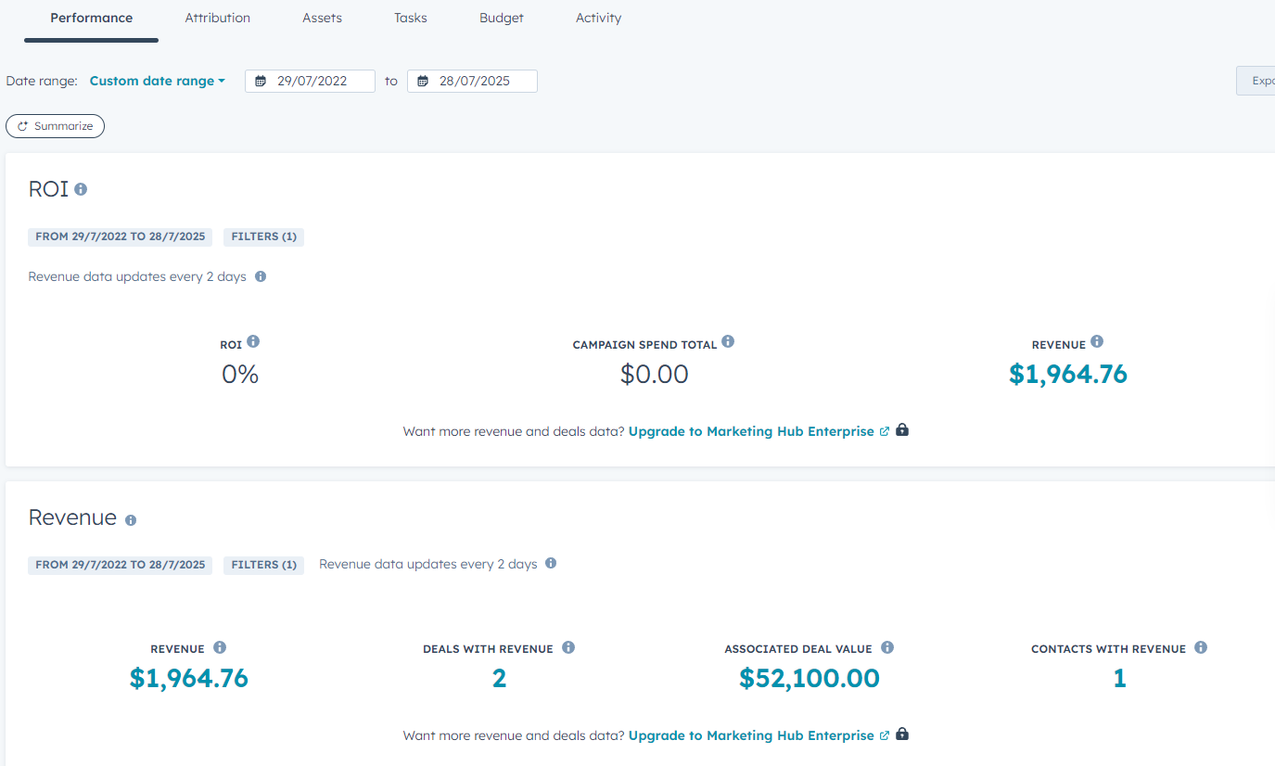Click the $52,100.00 associated deal value
Viewport: 1275px width, 766px height.
point(809,679)
